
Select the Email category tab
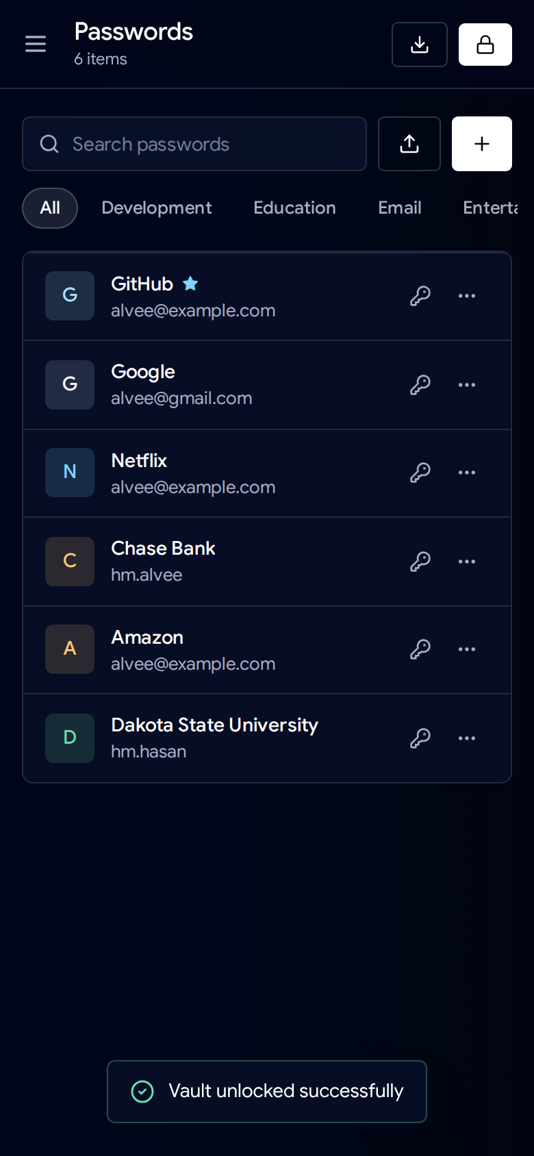click(x=400, y=208)
